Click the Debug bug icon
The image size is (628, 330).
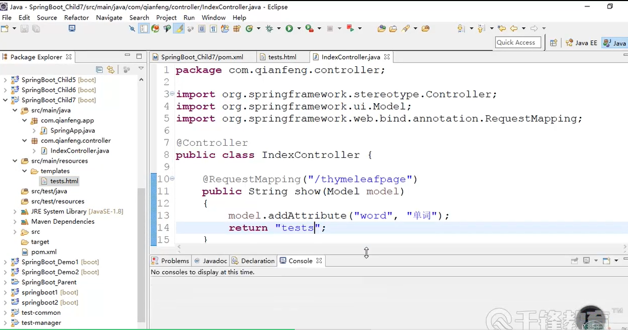pos(270,28)
